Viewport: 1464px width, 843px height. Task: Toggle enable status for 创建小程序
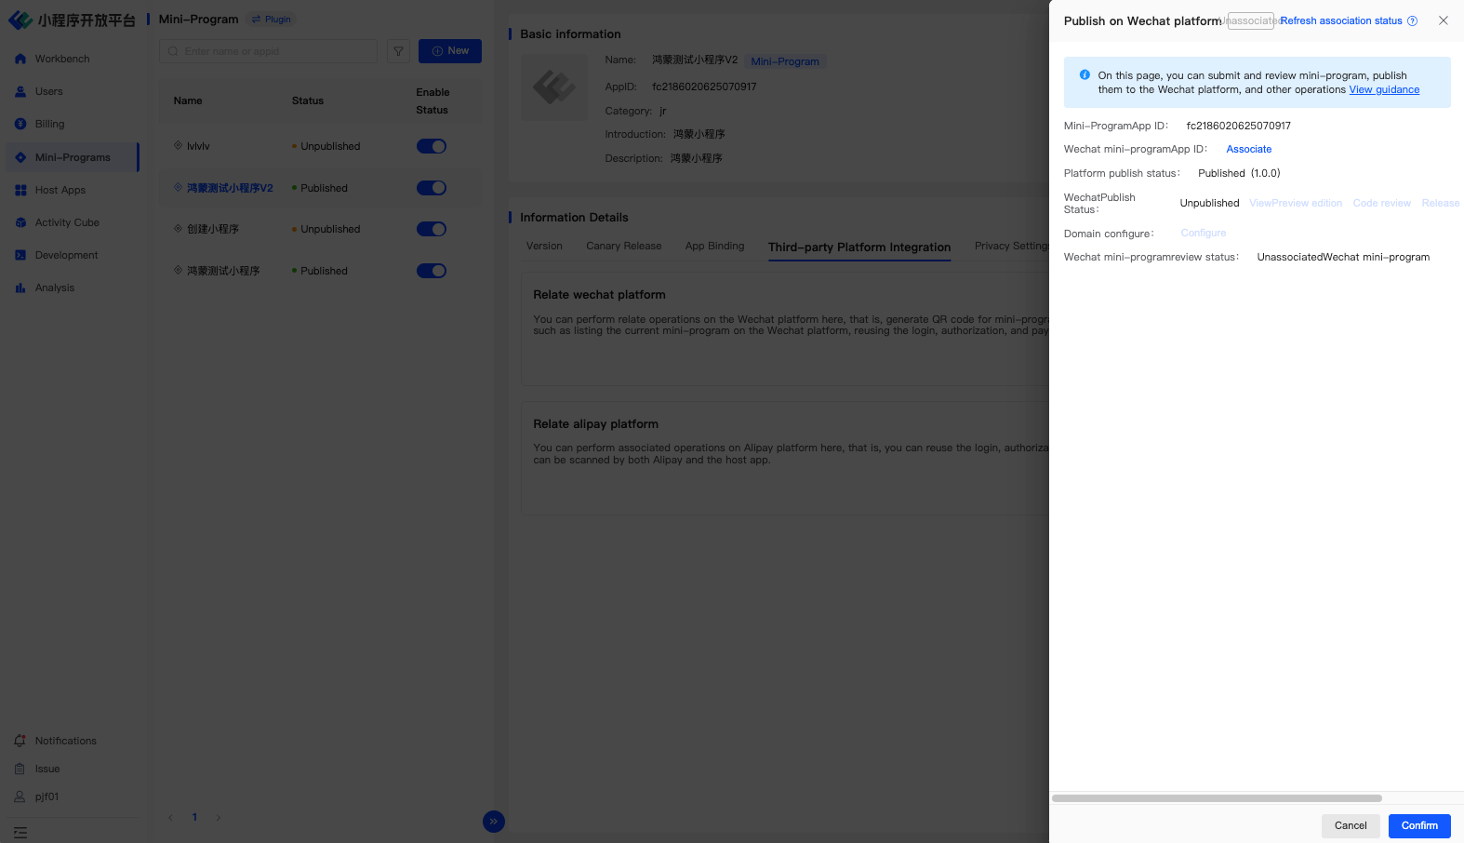point(432,229)
